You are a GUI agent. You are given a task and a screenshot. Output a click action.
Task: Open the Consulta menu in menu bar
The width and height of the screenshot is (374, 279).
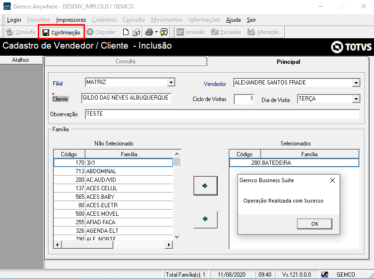134,20
